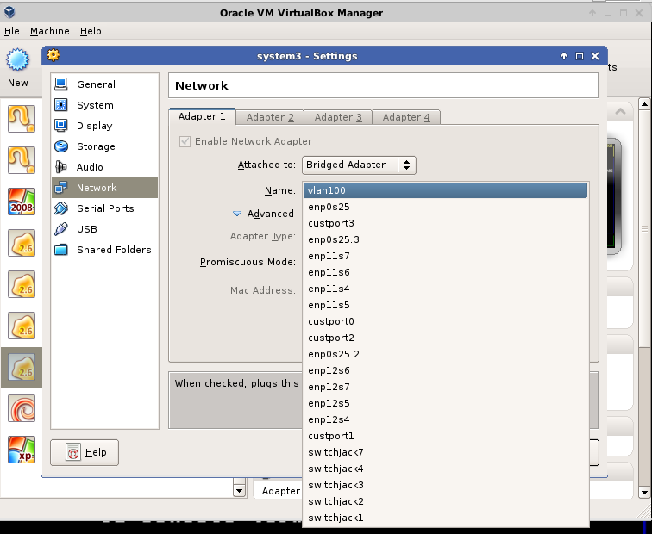Screen dimensions: 652x534
Task: Choose enp0s25 from the Name list
Action: 445,207
